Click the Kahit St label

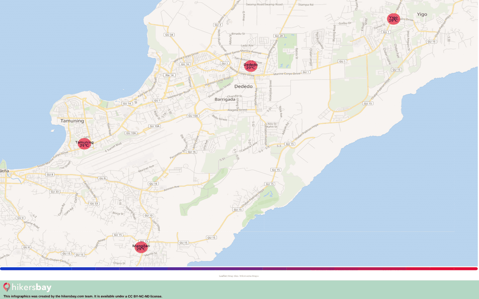coord(272,127)
